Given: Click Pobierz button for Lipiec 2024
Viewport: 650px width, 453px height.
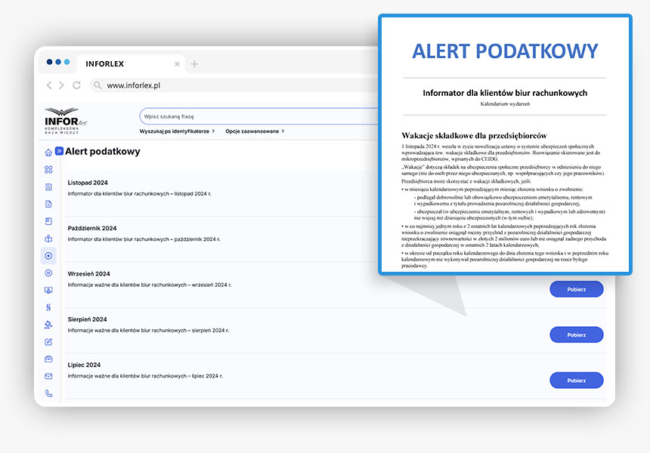Looking at the screenshot, I should coord(576,381).
